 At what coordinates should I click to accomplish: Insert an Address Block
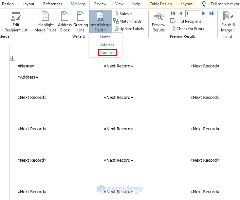click(65, 22)
